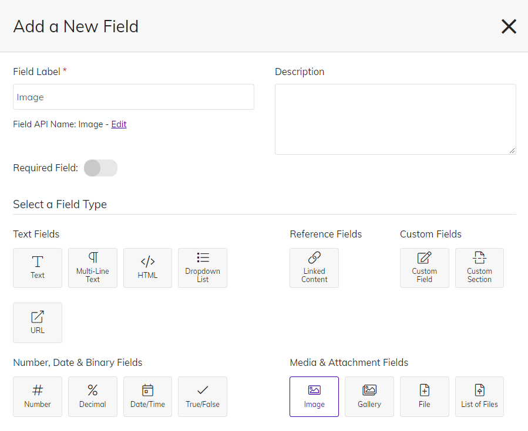The image size is (528, 431).
Task: Click the "Custom Fields" group heading
Action: pos(431,234)
